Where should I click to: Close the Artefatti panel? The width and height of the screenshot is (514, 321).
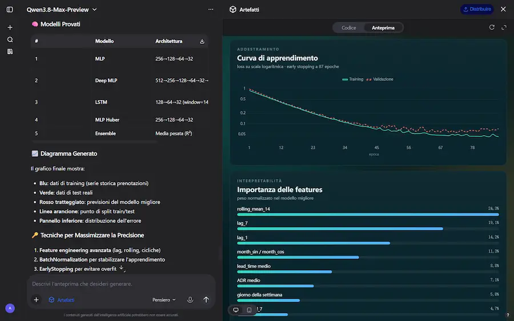pos(503,9)
